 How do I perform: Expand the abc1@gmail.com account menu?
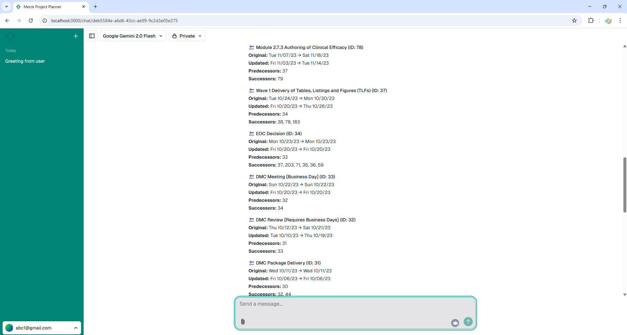(x=42, y=328)
